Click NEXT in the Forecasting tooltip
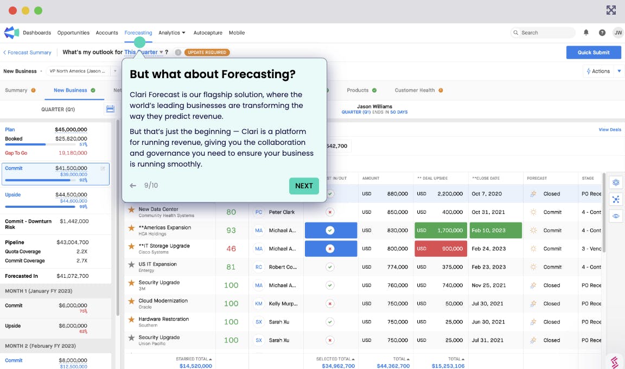Screen dimensions: 625x369 point(304,186)
